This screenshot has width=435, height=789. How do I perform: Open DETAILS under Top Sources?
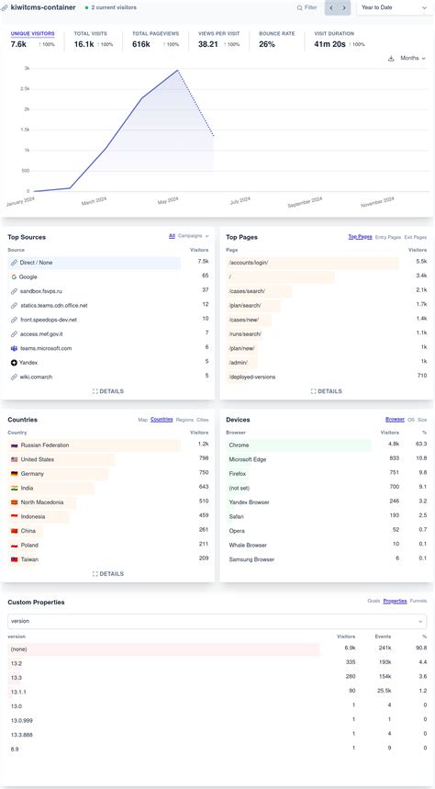pos(108,391)
